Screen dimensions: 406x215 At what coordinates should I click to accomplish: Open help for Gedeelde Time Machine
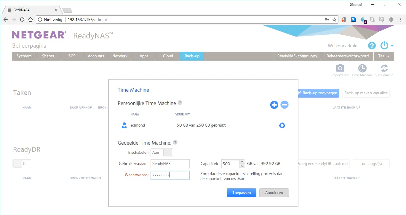tap(175, 142)
